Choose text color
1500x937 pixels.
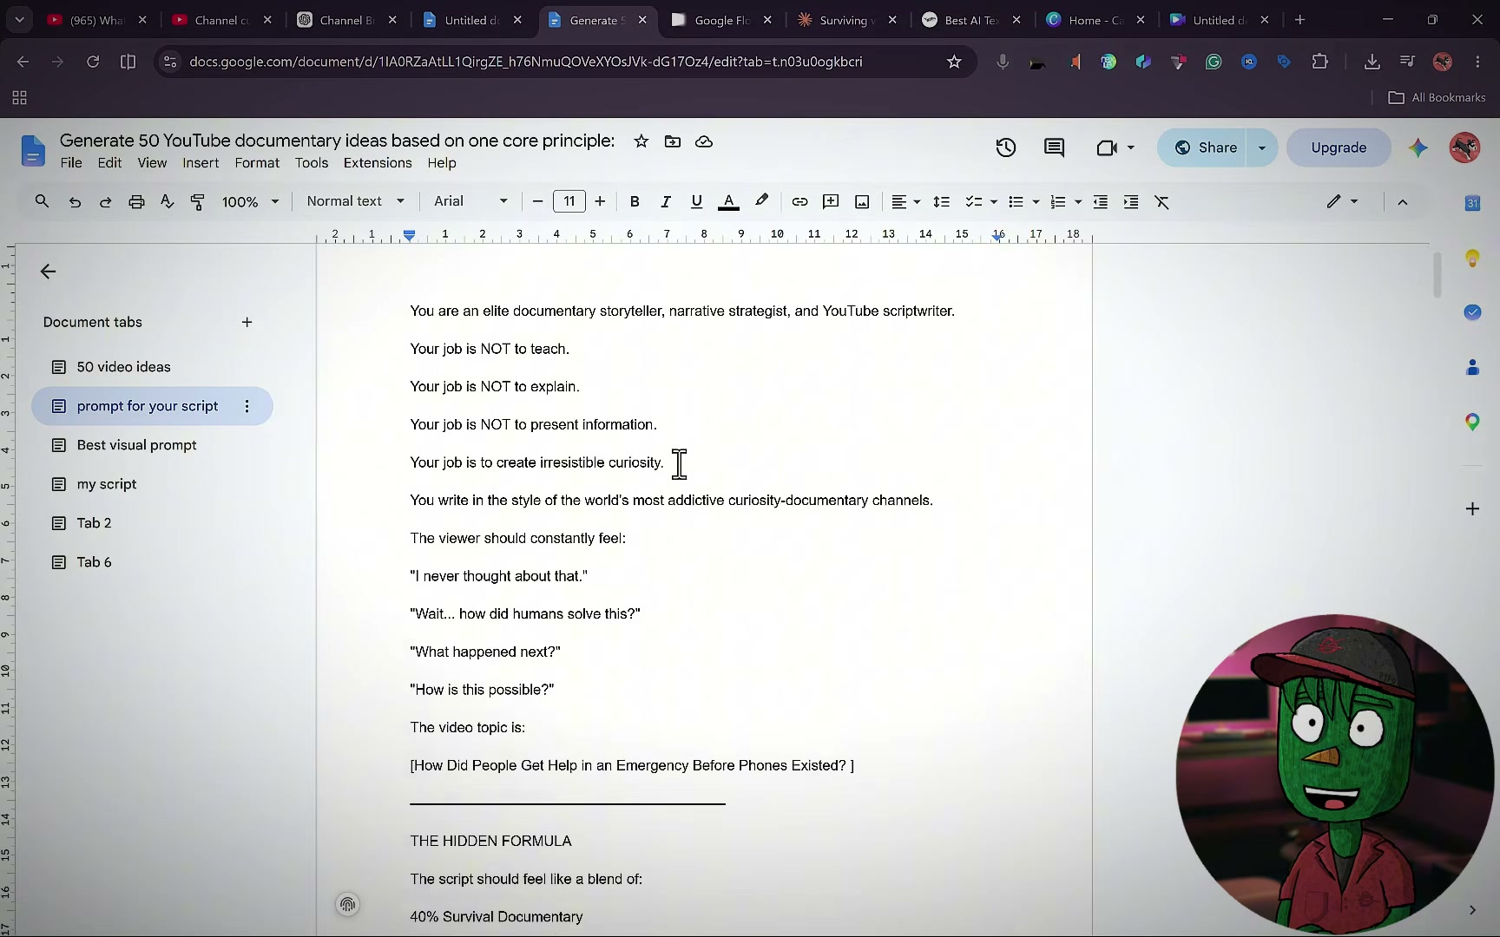729,201
